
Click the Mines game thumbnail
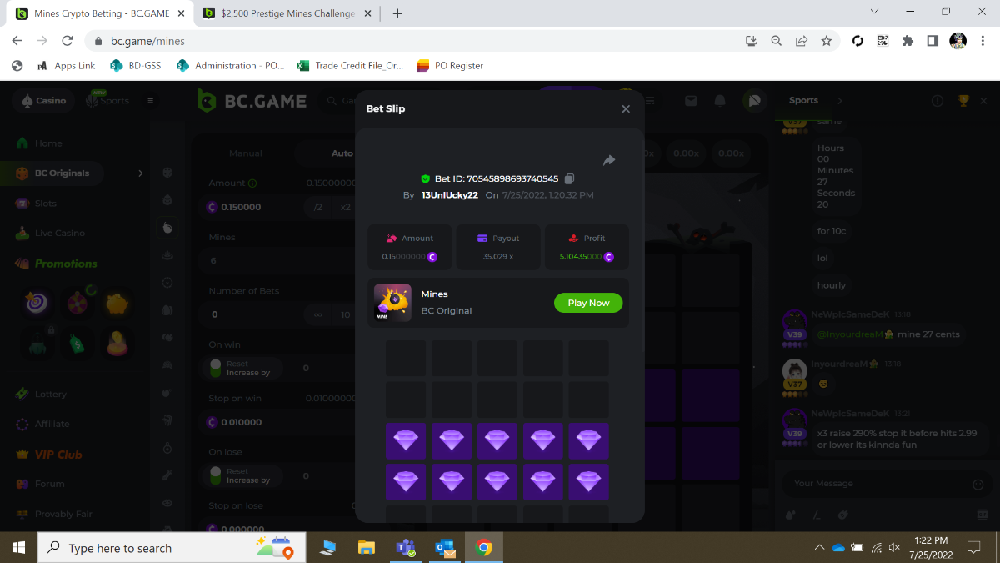pos(392,303)
